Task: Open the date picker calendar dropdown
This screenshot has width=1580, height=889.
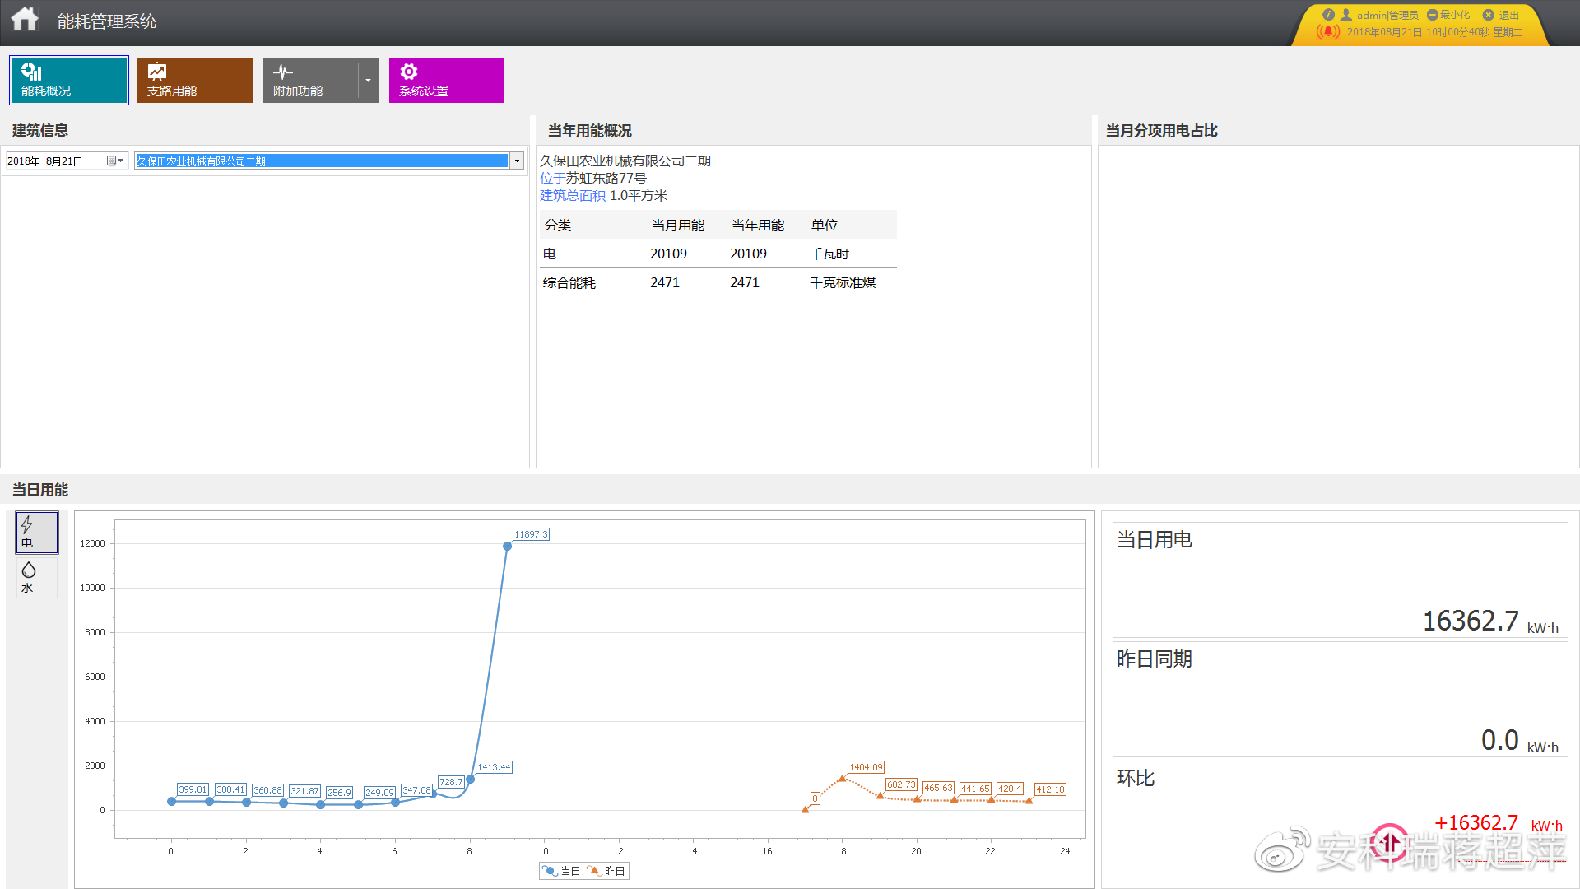Action: click(115, 161)
